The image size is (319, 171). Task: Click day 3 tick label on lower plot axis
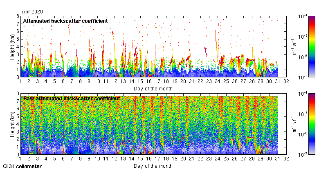click(x=37, y=159)
